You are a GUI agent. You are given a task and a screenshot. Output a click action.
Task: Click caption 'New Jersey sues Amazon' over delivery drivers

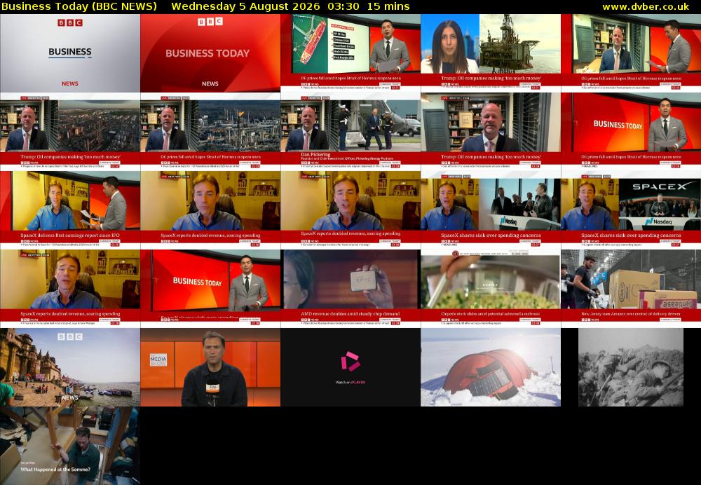631,314
